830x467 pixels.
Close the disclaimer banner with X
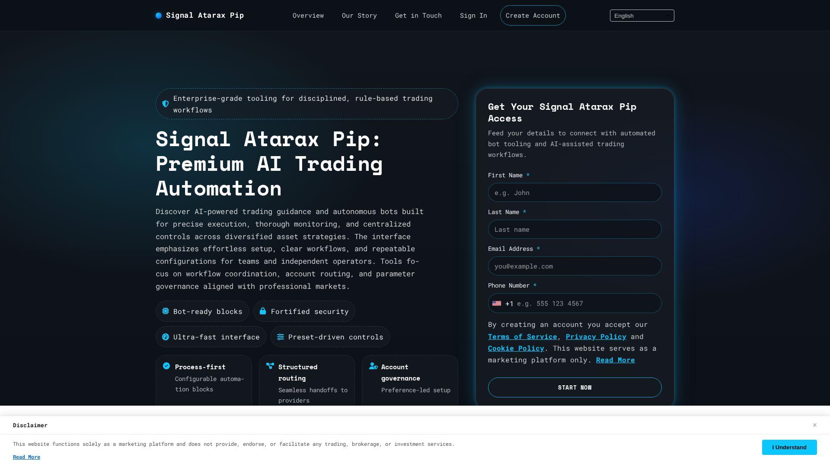(814, 425)
